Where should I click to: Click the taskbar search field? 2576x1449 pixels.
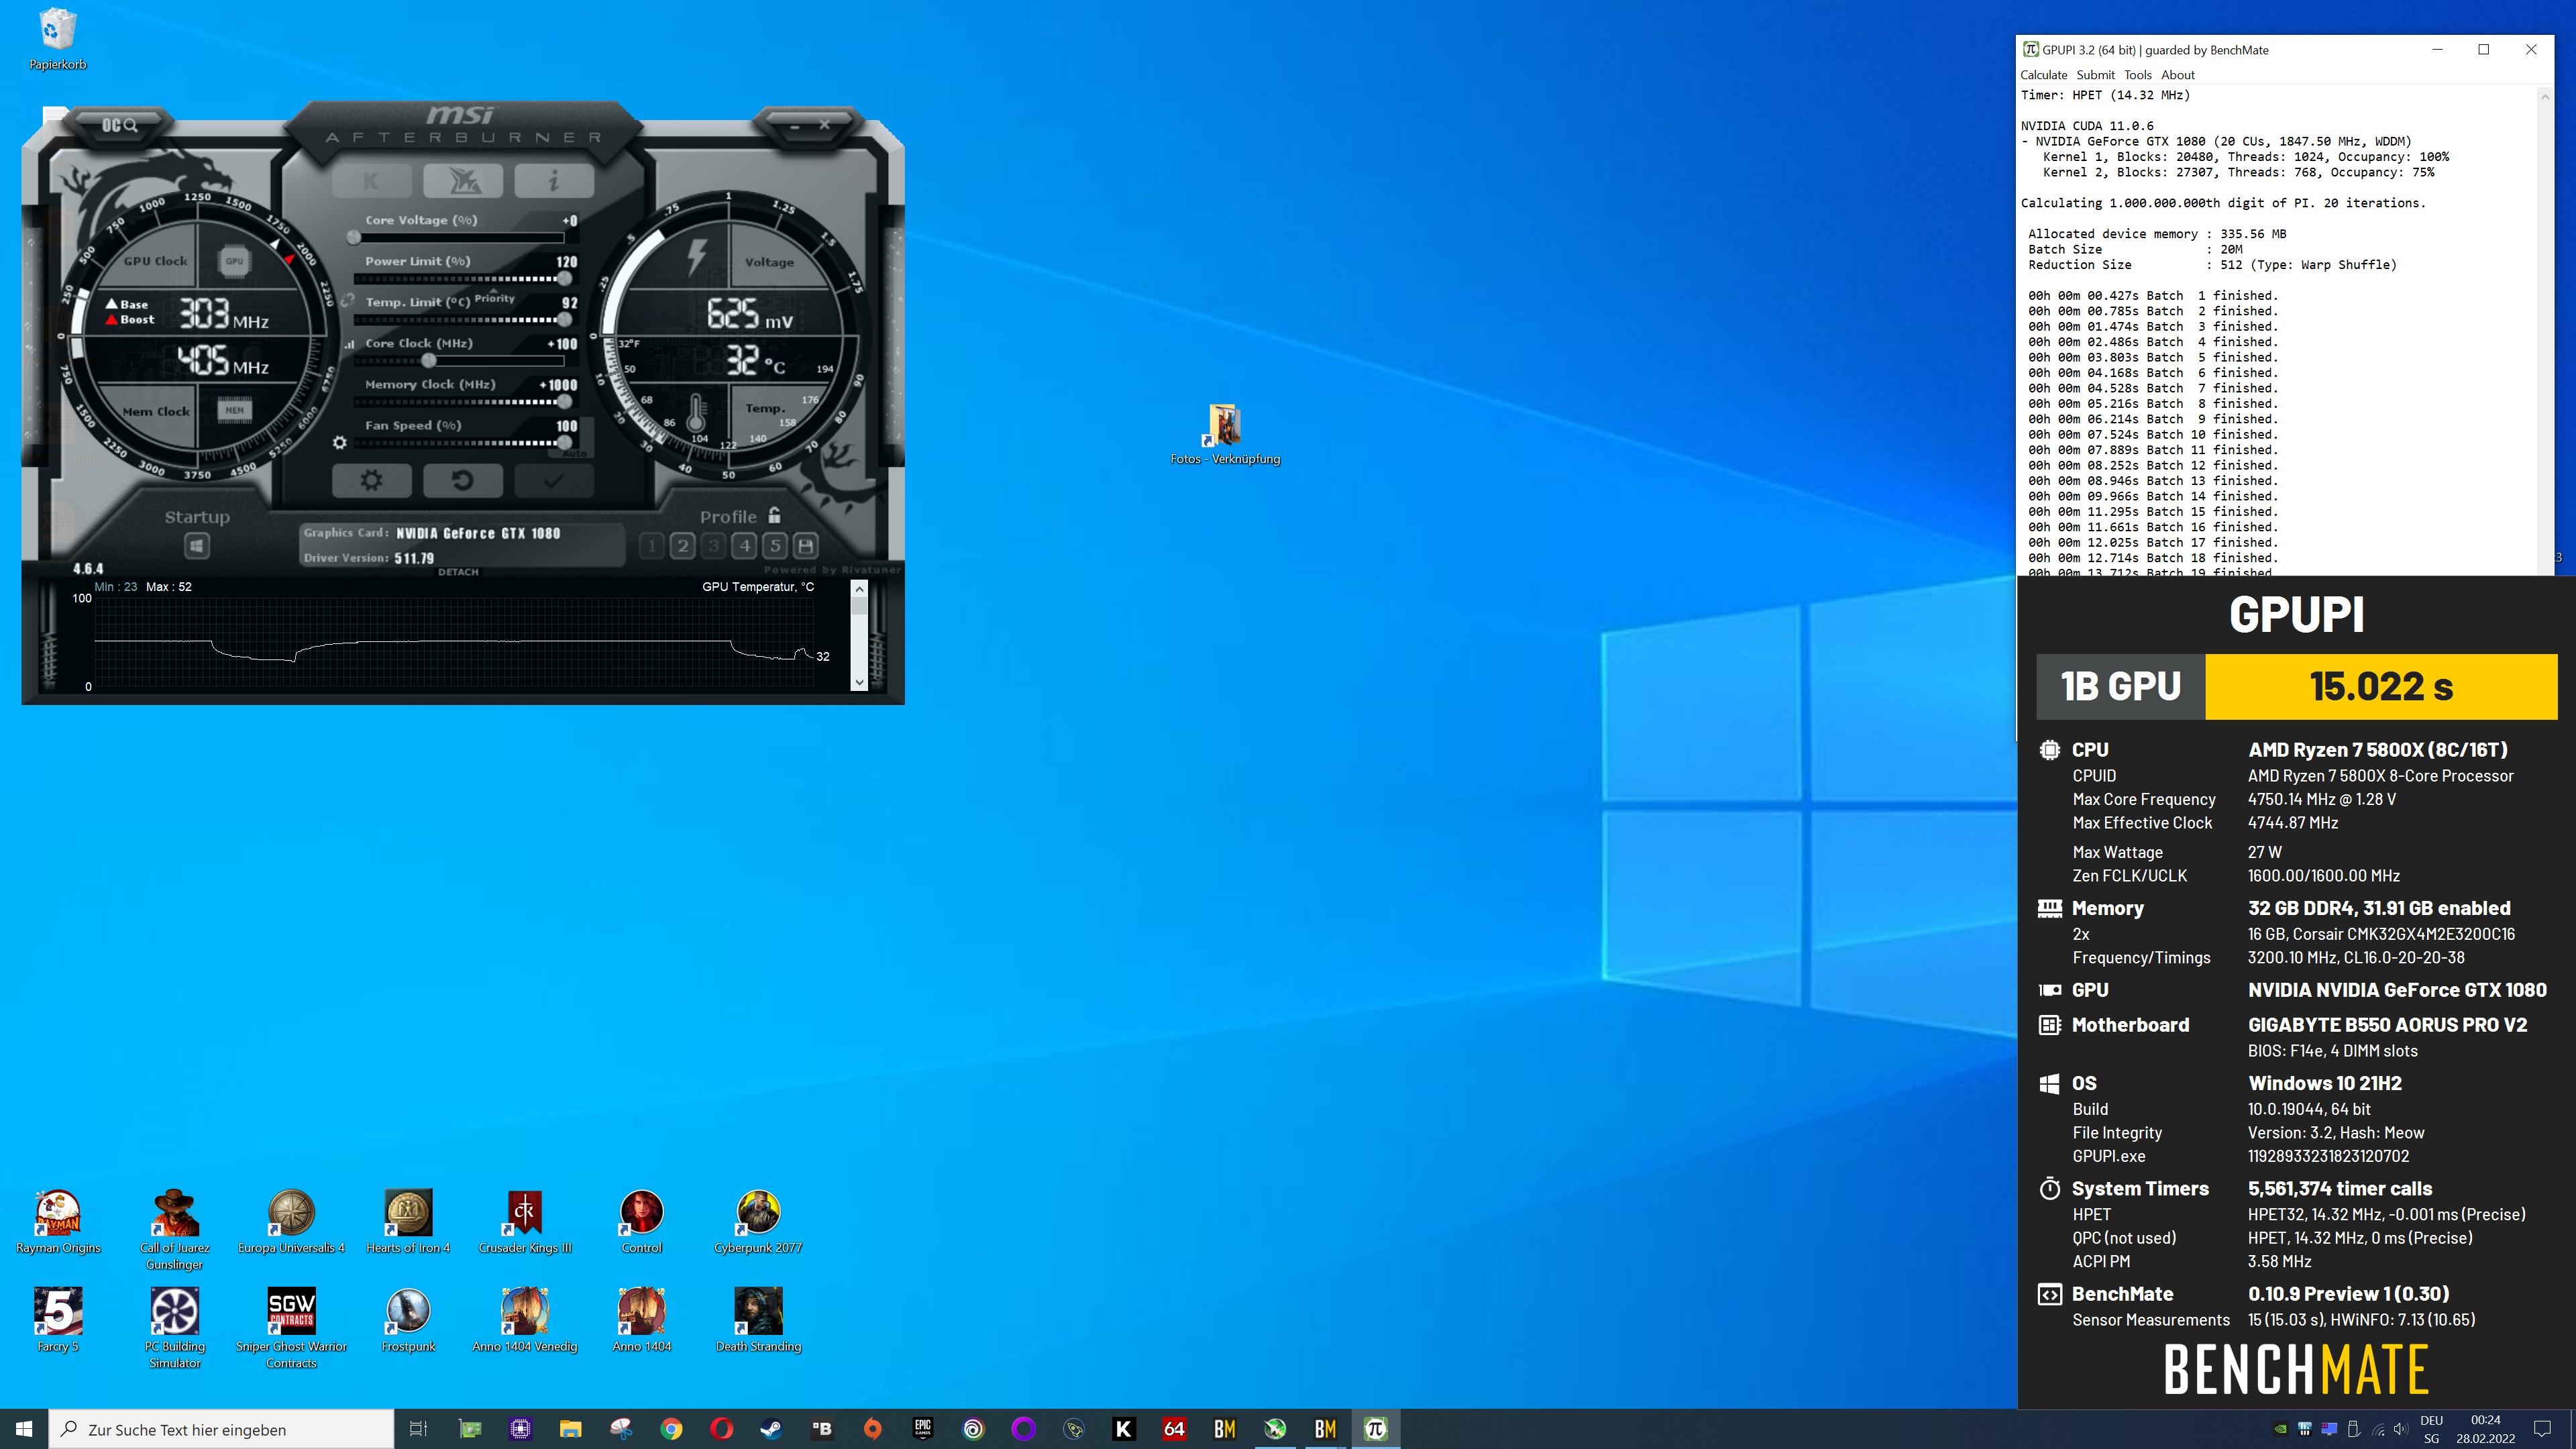click(221, 1429)
